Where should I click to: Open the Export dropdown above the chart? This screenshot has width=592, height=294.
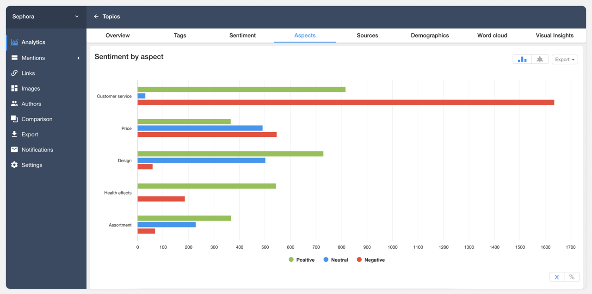(565, 59)
